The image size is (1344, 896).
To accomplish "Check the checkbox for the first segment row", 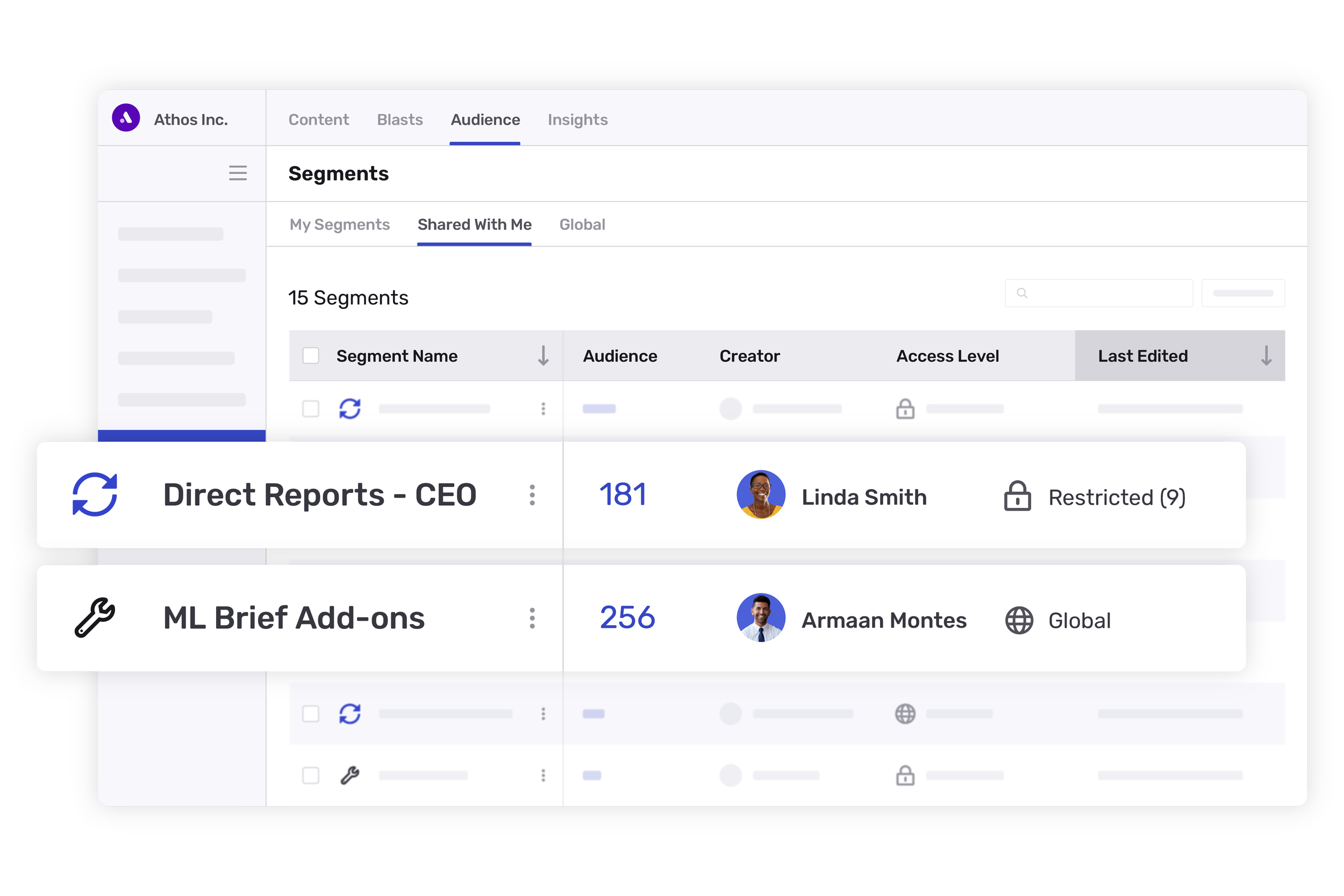I will [x=311, y=408].
